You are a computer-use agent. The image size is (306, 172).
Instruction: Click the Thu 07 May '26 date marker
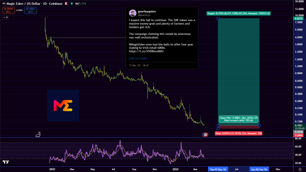(218, 169)
